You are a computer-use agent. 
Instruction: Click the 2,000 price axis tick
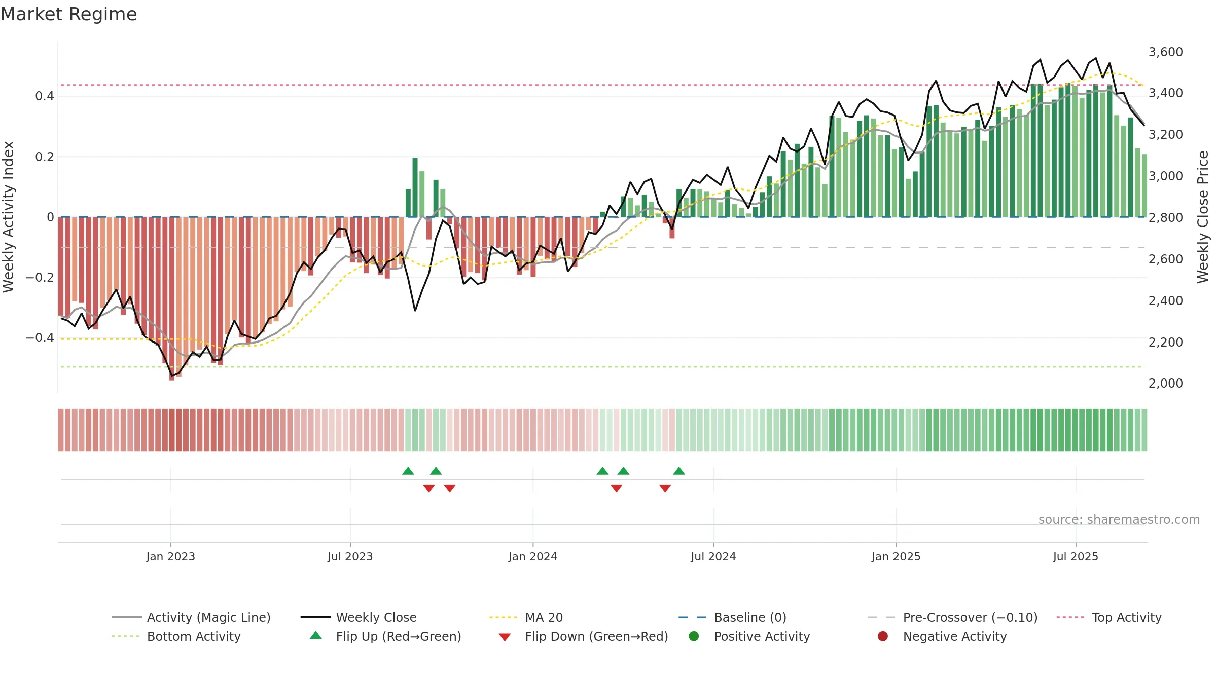1166,384
